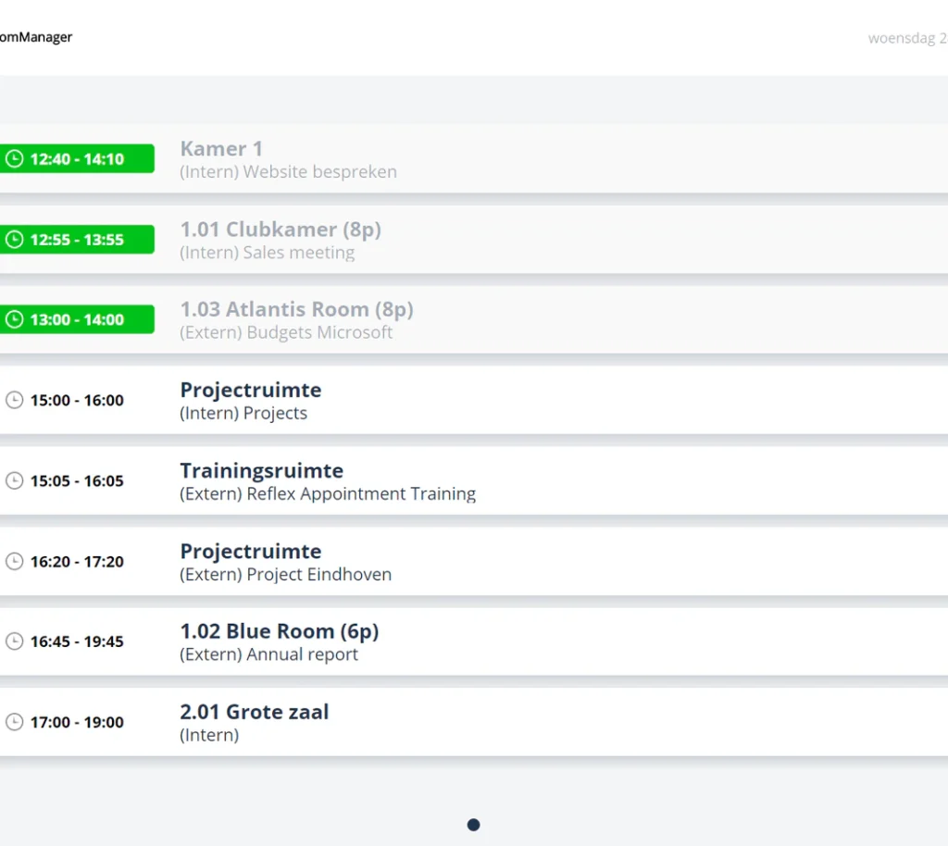Click clock icon beside 13:00 - 14:00
The width and height of the screenshot is (948, 846).
[x=15, y=319]
